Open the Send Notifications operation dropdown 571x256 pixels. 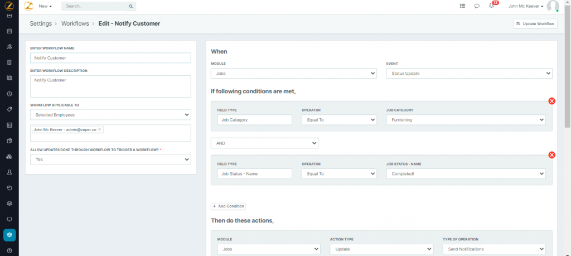(494, 249)
